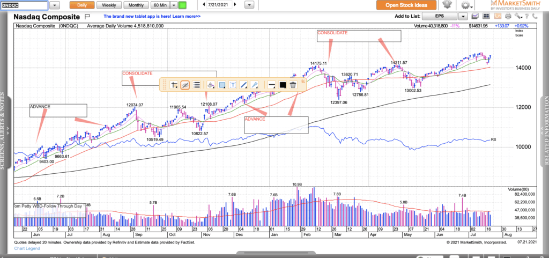Select CONSOLIDATE annotation near 14175.11

point(359,36)
